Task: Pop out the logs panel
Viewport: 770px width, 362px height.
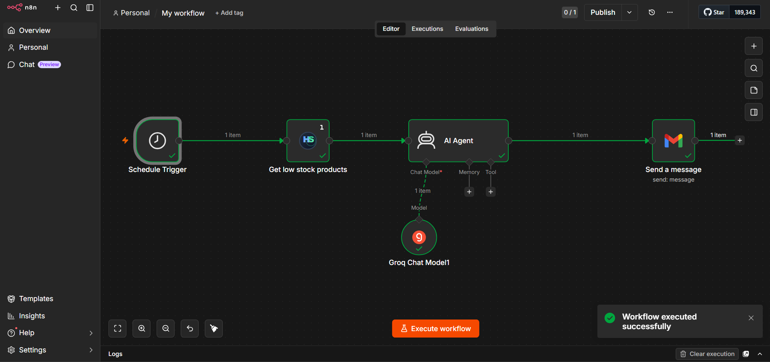Action: pos(746,354)
